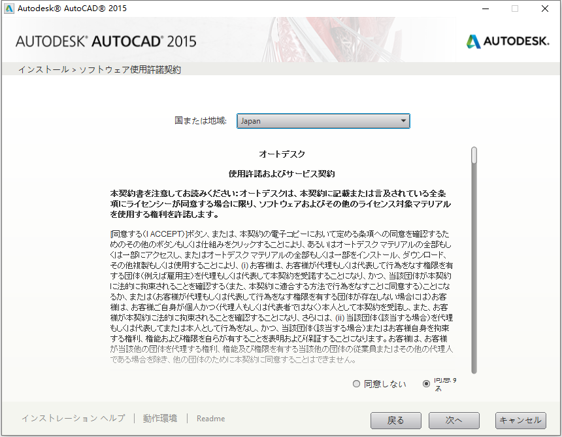Image resolution: width=562 pixels, height=437 pixels.
Task: Click the license agreement scrollbar thumb
Action: (x=474, y=155)
